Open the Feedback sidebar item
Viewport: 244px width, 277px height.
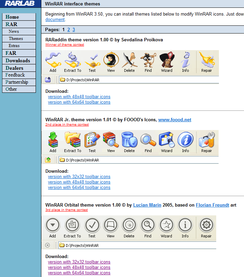19,75
